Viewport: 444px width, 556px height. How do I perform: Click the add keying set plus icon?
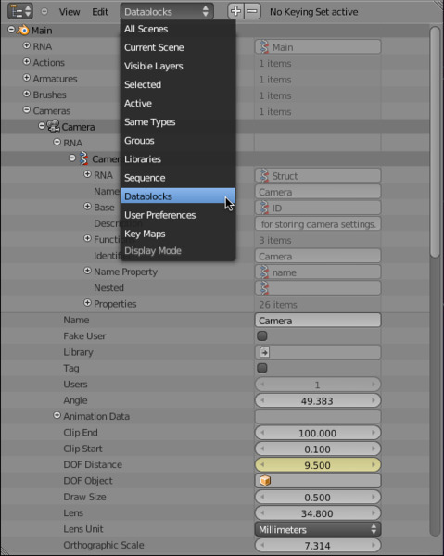(235, 11)
